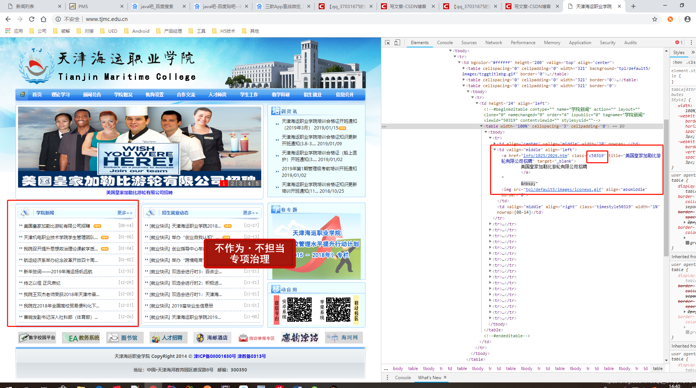Open news 天津机电职业技术学院学生管理团队
The width and height of the screenshot is (696, 388).
click(x=61, y=238)
